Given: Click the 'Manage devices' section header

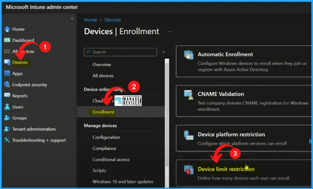Looking at the screenshot, I should click(x=100, y=126).
